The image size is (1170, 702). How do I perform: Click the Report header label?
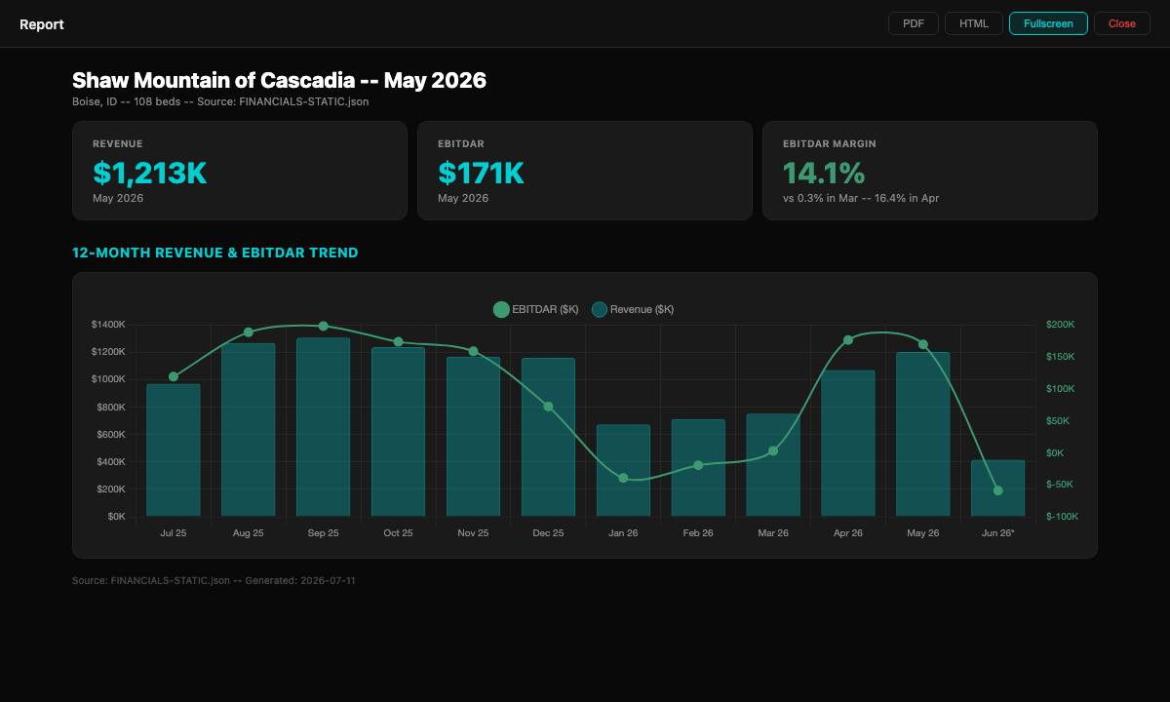[42, 24]
